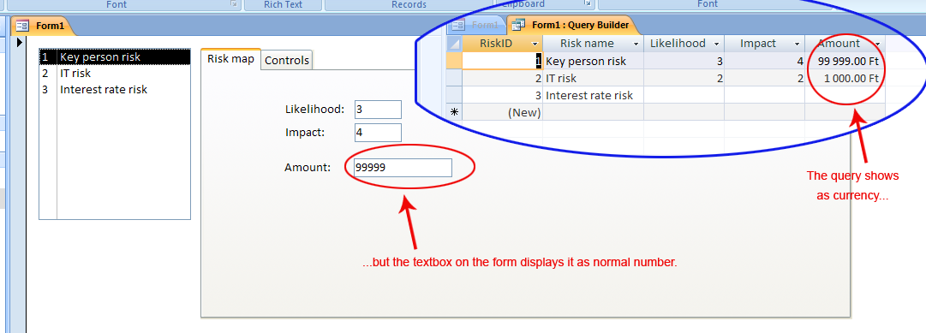Viewport: 926px width, 333px height.
Task: Click the new record asterisk row selector
Action: click(x=453, y=112)
